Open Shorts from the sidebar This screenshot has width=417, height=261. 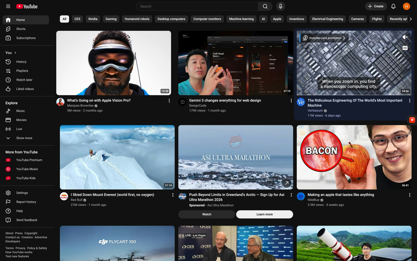point(21,29)
